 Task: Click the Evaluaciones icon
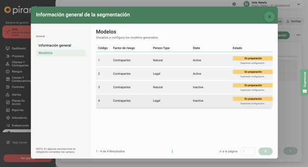tap(8, 125)
